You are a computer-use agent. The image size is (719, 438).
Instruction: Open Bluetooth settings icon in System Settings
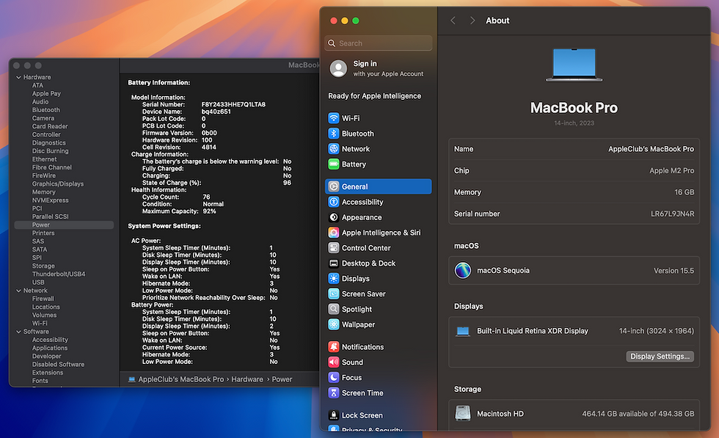coord(334,134)
